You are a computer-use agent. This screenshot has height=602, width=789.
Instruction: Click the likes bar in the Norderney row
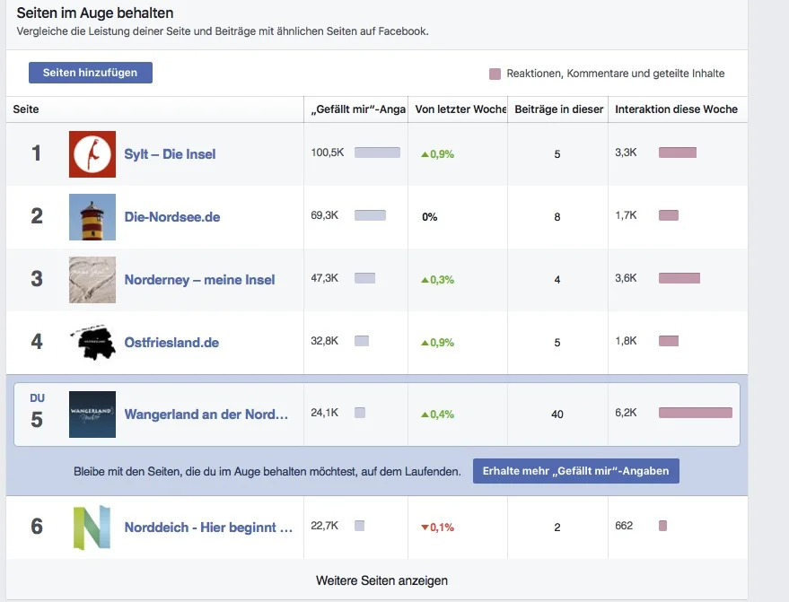click(364, 278)
